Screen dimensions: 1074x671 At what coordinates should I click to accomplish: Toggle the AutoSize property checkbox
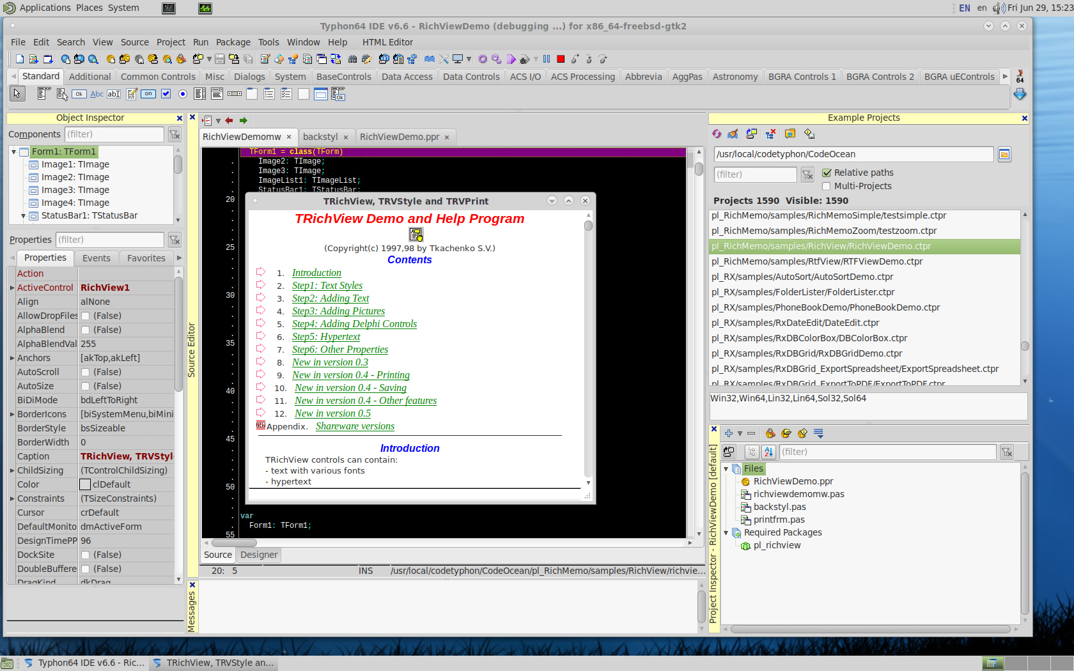pos(85,386)
